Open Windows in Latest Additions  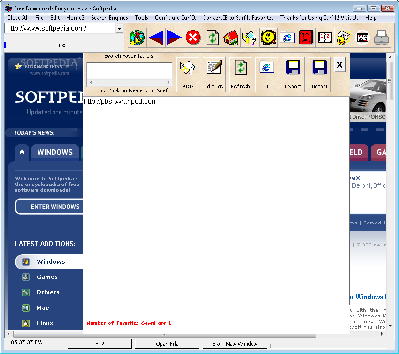click(x=49, y=262)
